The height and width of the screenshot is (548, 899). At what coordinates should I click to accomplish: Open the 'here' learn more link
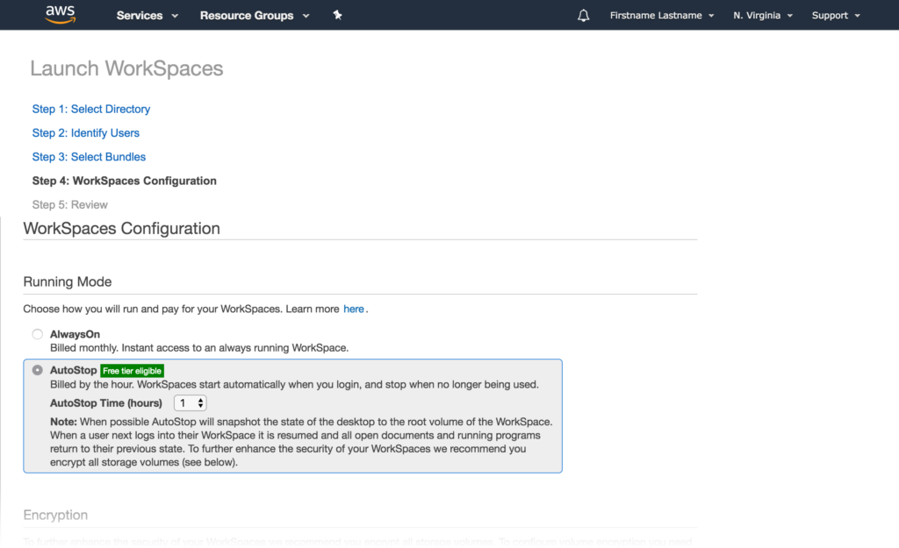(353, 310)
